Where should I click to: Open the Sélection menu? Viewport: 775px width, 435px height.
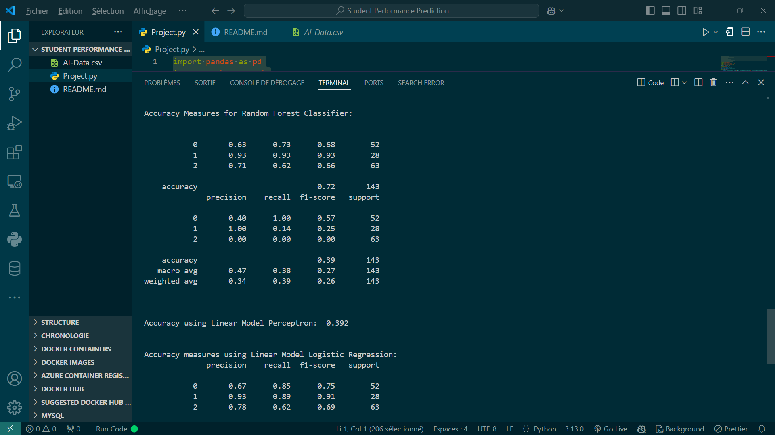click(x=108, y=11)
